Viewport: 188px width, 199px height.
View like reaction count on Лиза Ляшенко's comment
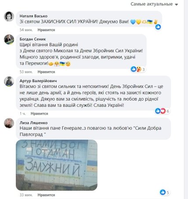pos(165,192)
